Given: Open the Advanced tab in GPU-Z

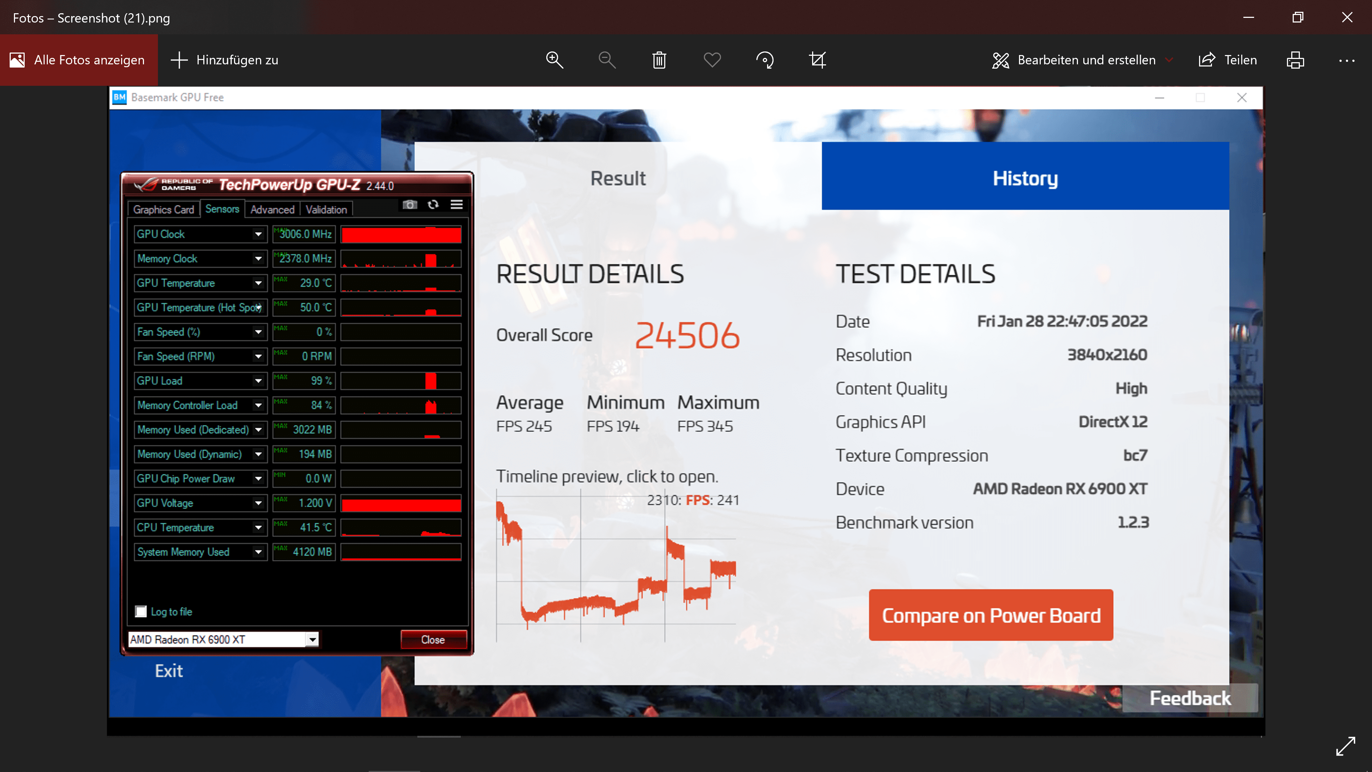Looking at the screenshot, I should click(x=272, y=209).
